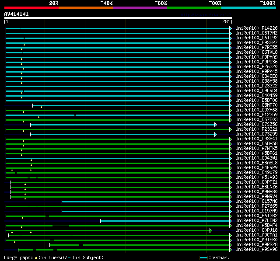Click the end arrowhead of UniRef100_C0PJ18 alignment
This screenshot has width=280, height=261.
point(211,230)
